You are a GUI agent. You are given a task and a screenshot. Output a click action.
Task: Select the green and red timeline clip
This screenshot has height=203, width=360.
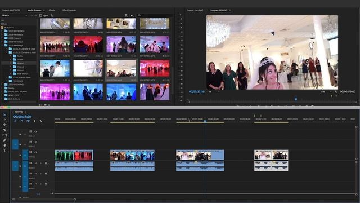[74, 155]
